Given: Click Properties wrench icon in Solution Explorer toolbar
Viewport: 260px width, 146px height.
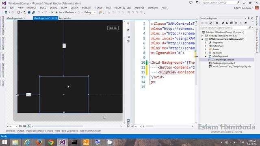Looking at the screenshot, I should point(245,23).
